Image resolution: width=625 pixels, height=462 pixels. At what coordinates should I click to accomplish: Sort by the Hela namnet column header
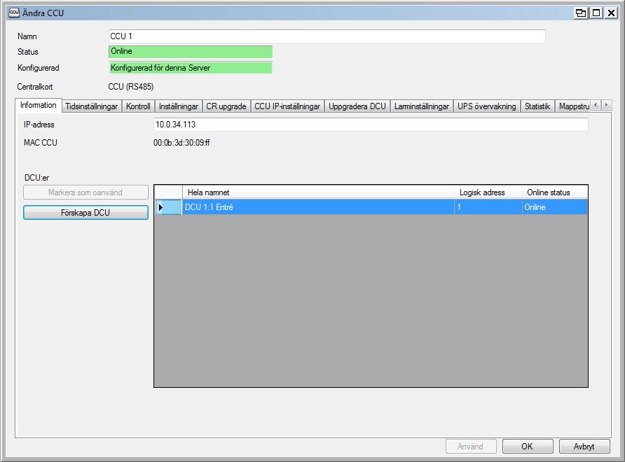tap(318, 192)
